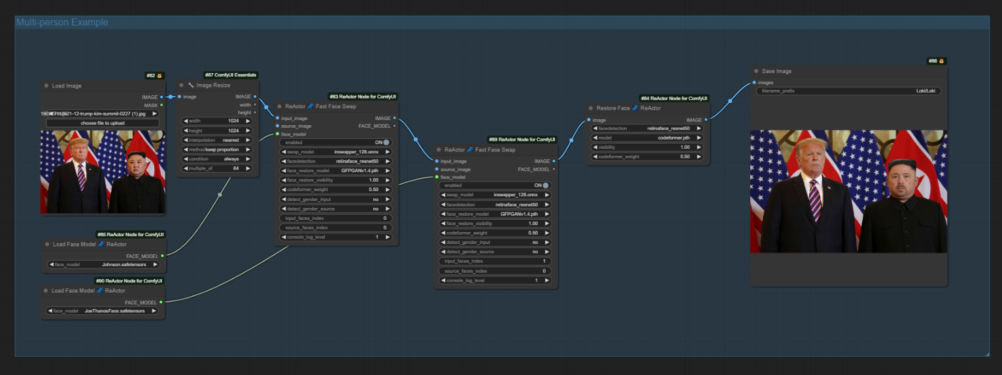The width and height of the screenshot is (1002, 375).
Task: Open the swap_model dropdown in node #83
Action: coord(335,151)
